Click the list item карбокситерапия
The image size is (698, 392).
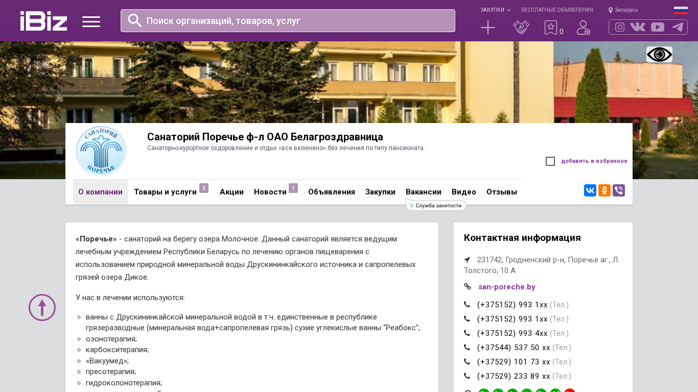[x=118, y=350]
